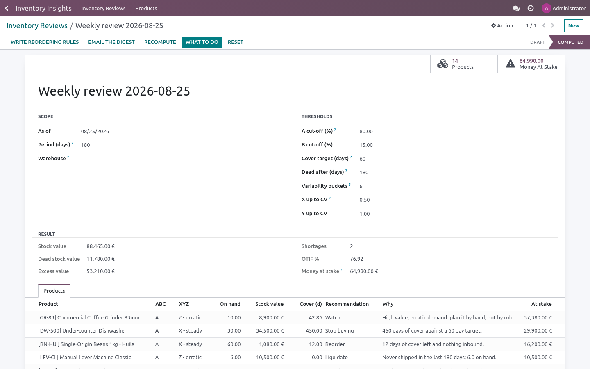Click the Reset button
This screenshot has height=369, width=590.
click(236, 42)
